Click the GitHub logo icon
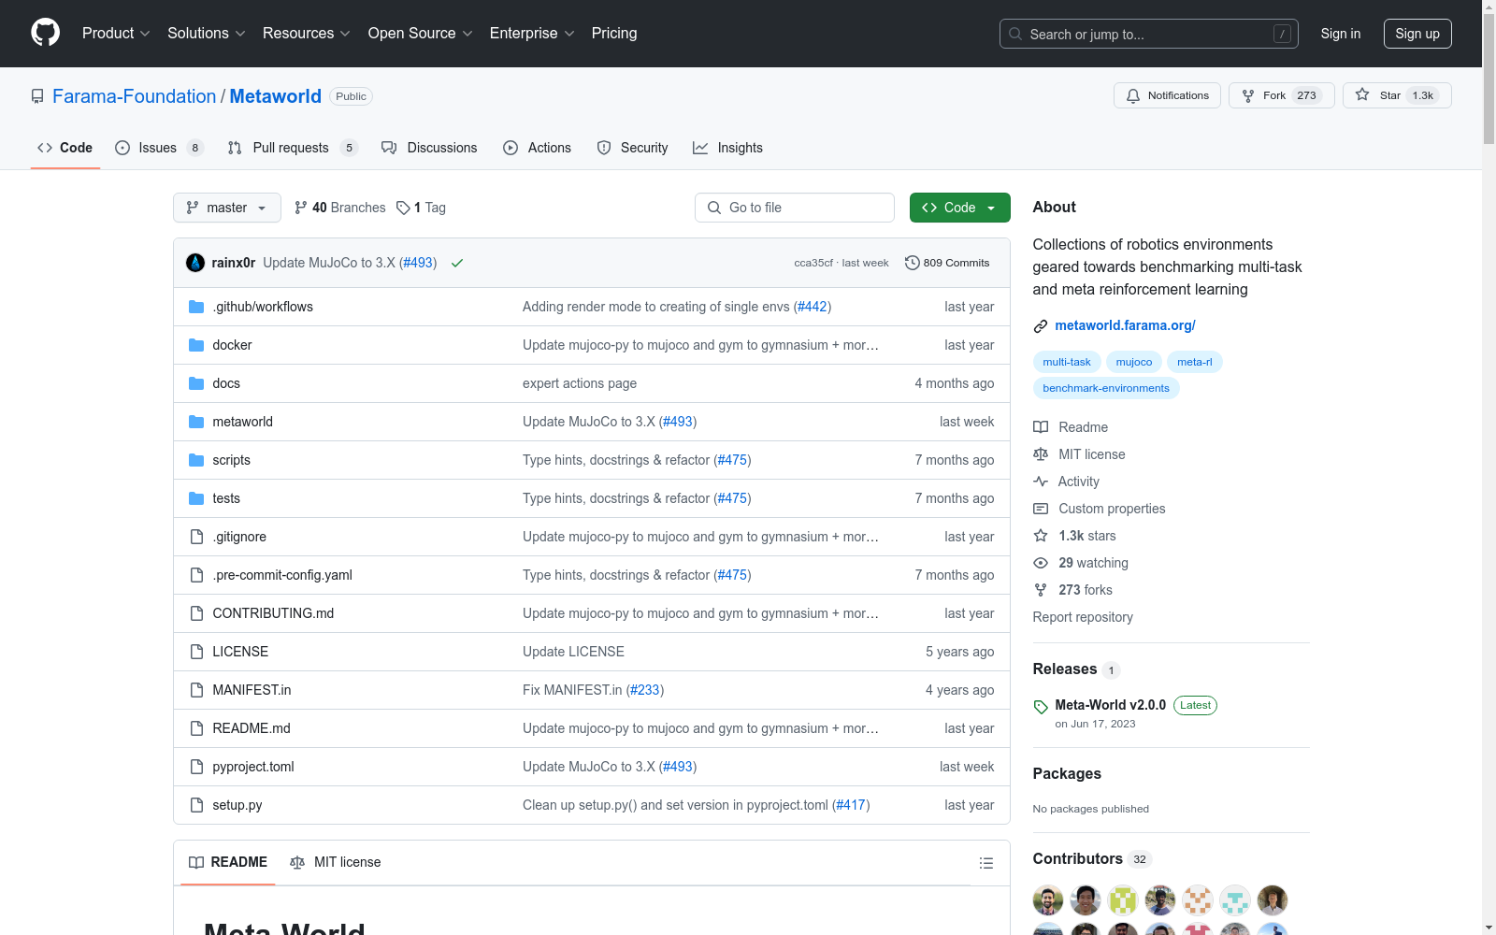 click(x=45, y=33)
